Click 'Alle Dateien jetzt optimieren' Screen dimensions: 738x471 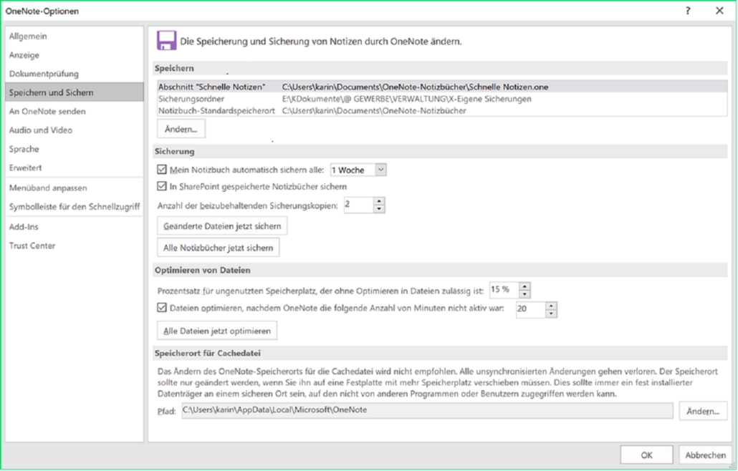[x=217, y=330]
